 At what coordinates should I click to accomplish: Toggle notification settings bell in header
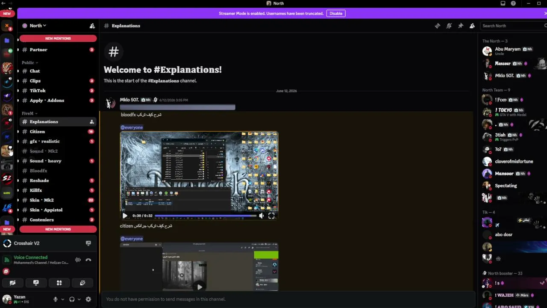click(449, 26)
